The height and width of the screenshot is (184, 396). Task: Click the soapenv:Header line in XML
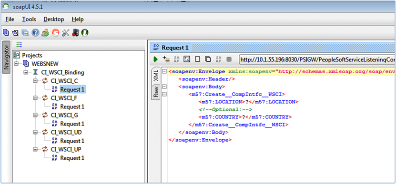pos(207,79)
